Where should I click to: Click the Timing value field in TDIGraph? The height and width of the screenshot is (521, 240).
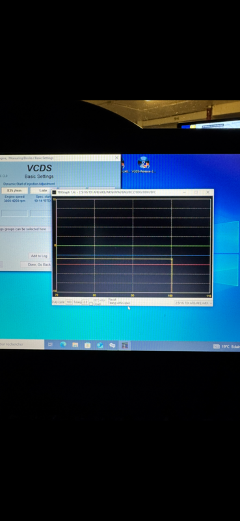coord(85,302)
